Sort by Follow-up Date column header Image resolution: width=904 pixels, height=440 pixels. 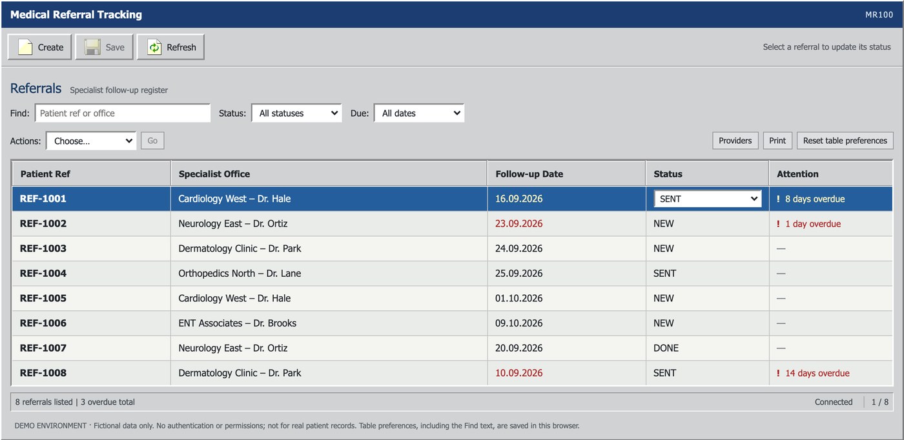tap(566, 174)
